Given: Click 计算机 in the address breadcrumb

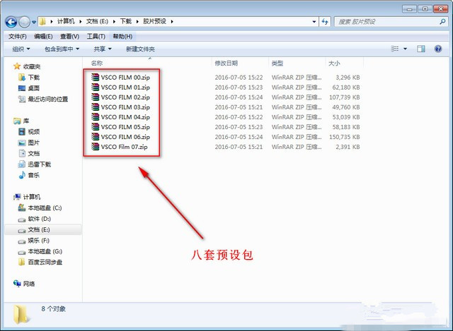Looking at the screenshot, I should point(66,22).
